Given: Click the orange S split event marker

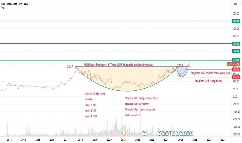Looking at the screenshot, I should 124,133.
